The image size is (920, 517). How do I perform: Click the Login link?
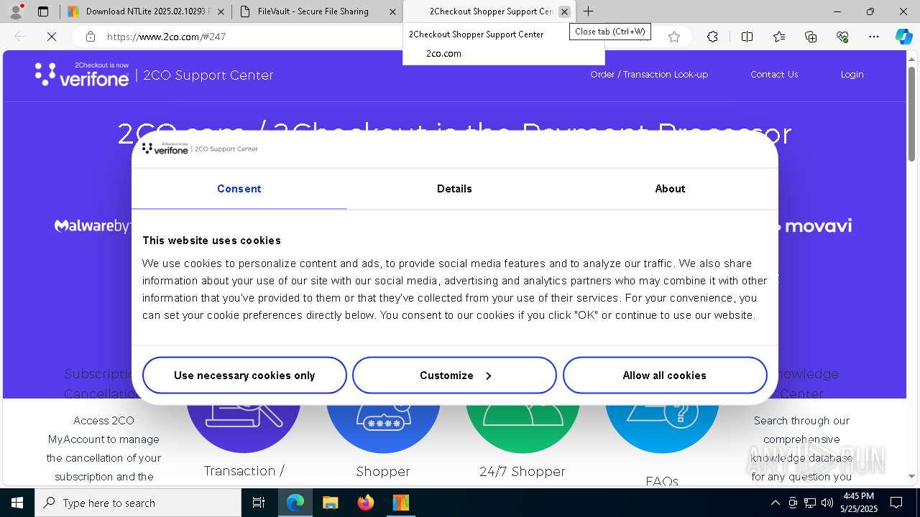[852, 75]
